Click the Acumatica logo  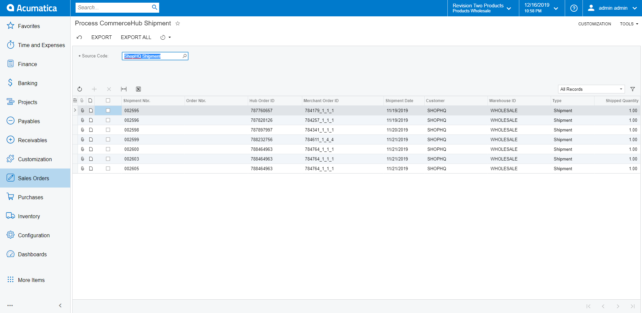(x=32, y=8)
